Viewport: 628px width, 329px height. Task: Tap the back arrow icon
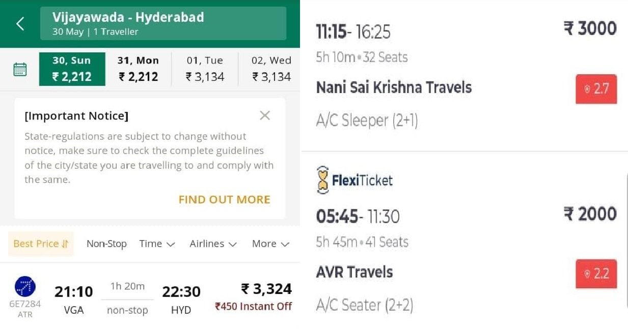(20, 23)
